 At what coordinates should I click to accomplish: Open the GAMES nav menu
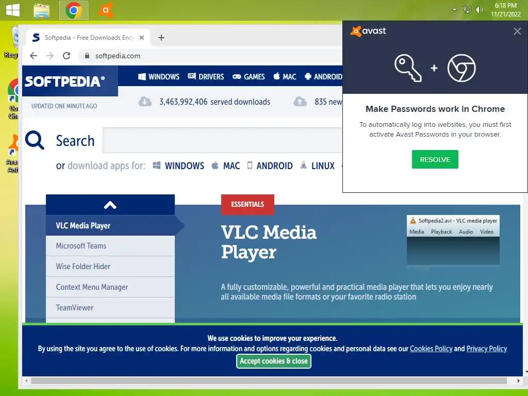click(x=249, y=77)
